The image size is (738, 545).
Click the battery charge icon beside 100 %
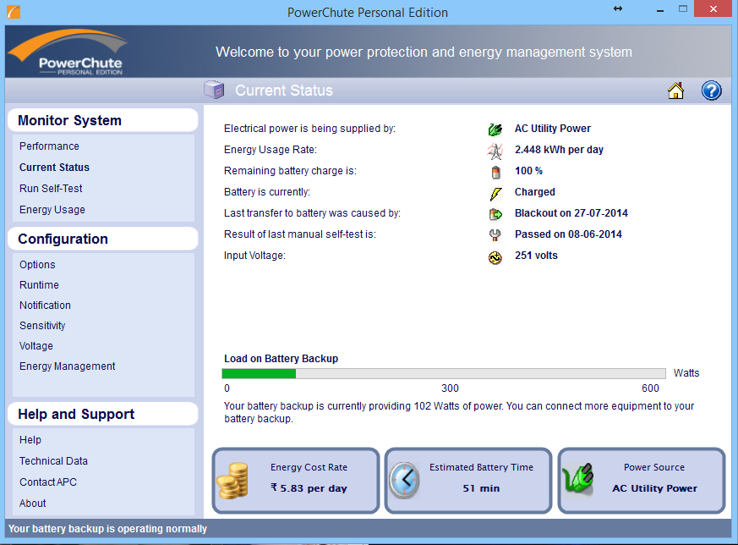coord(495,172)
